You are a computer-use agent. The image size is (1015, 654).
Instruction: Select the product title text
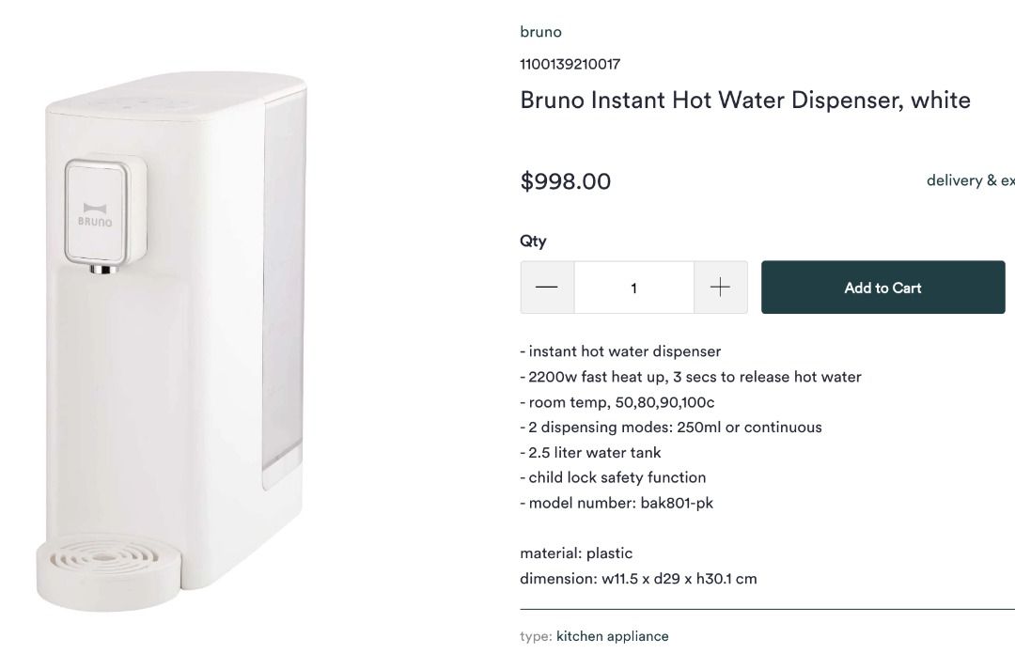click(x=744, y=100)
